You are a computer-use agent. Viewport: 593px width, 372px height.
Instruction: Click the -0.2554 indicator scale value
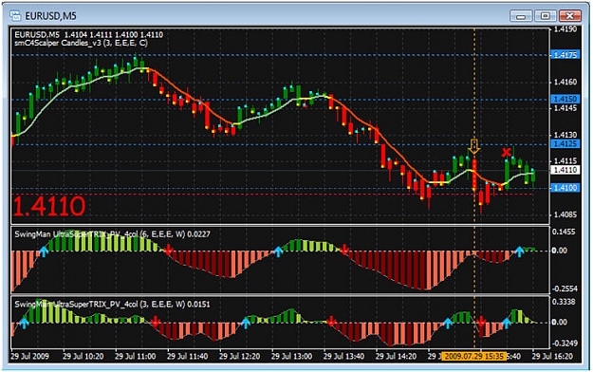point(565,288)
